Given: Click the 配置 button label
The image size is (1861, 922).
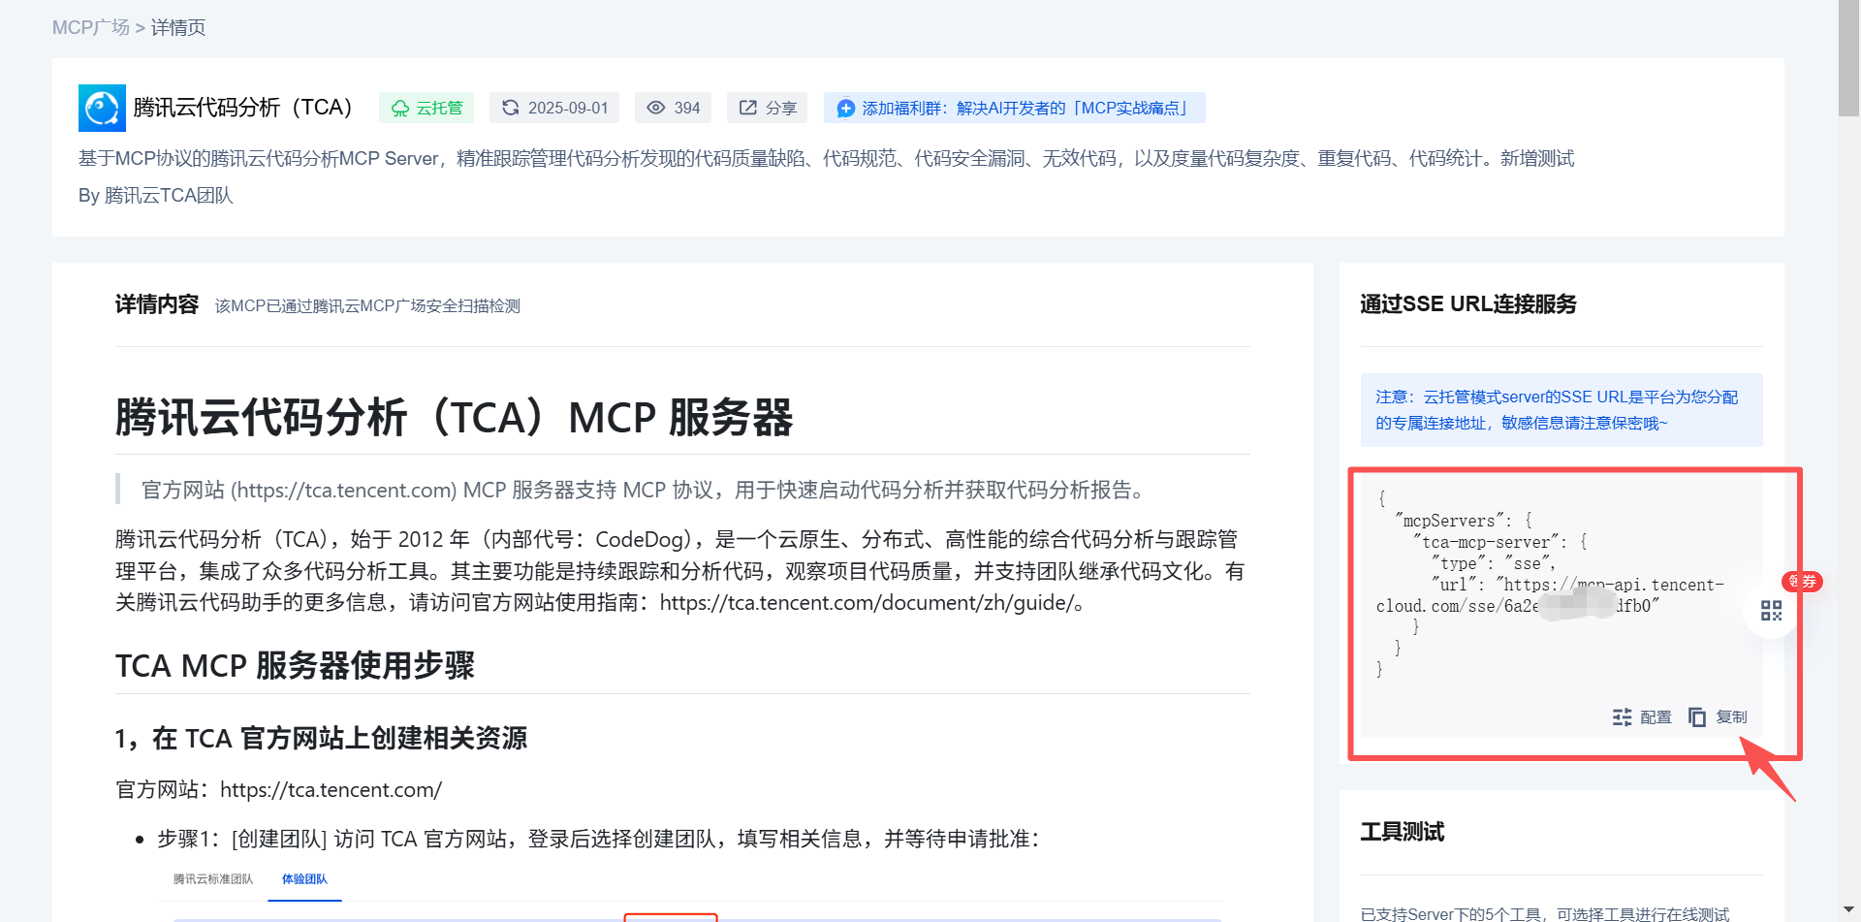Looking at the screenshot, I should tap(1656, 716).
